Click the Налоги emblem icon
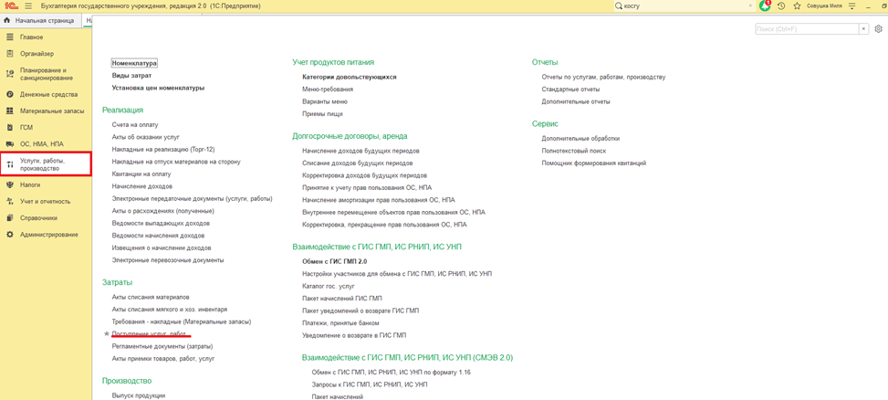 click(x=10, y=184)
